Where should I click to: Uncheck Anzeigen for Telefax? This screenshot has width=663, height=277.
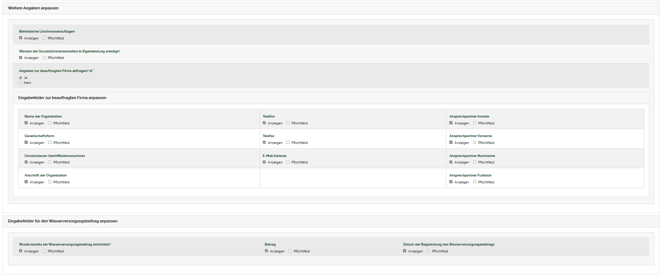click(x=264, y=142)
